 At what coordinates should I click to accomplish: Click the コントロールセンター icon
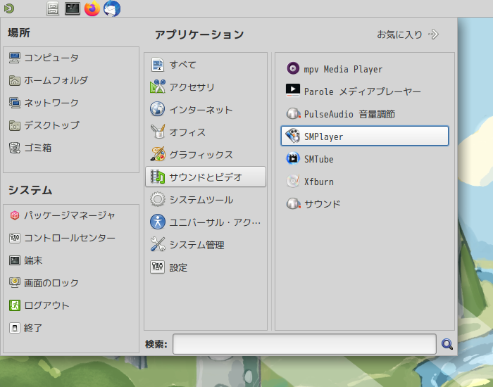(15, 238)
